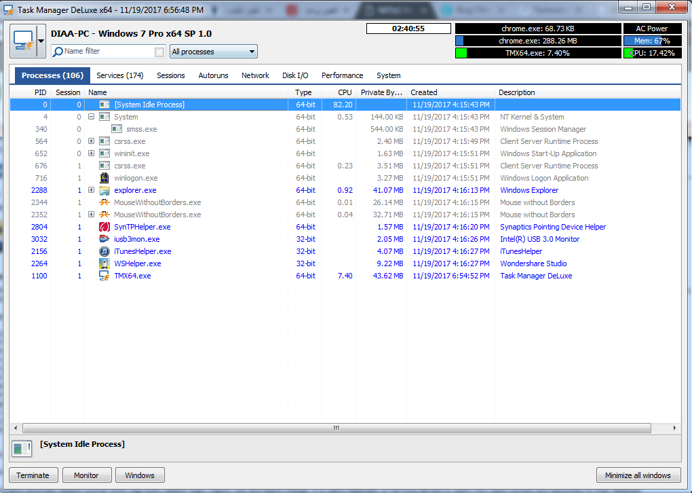Image resolution: width=692 pixels, height=493 pixels.
Task: Click the Name filter search box
Action: [x=109, y=52]
